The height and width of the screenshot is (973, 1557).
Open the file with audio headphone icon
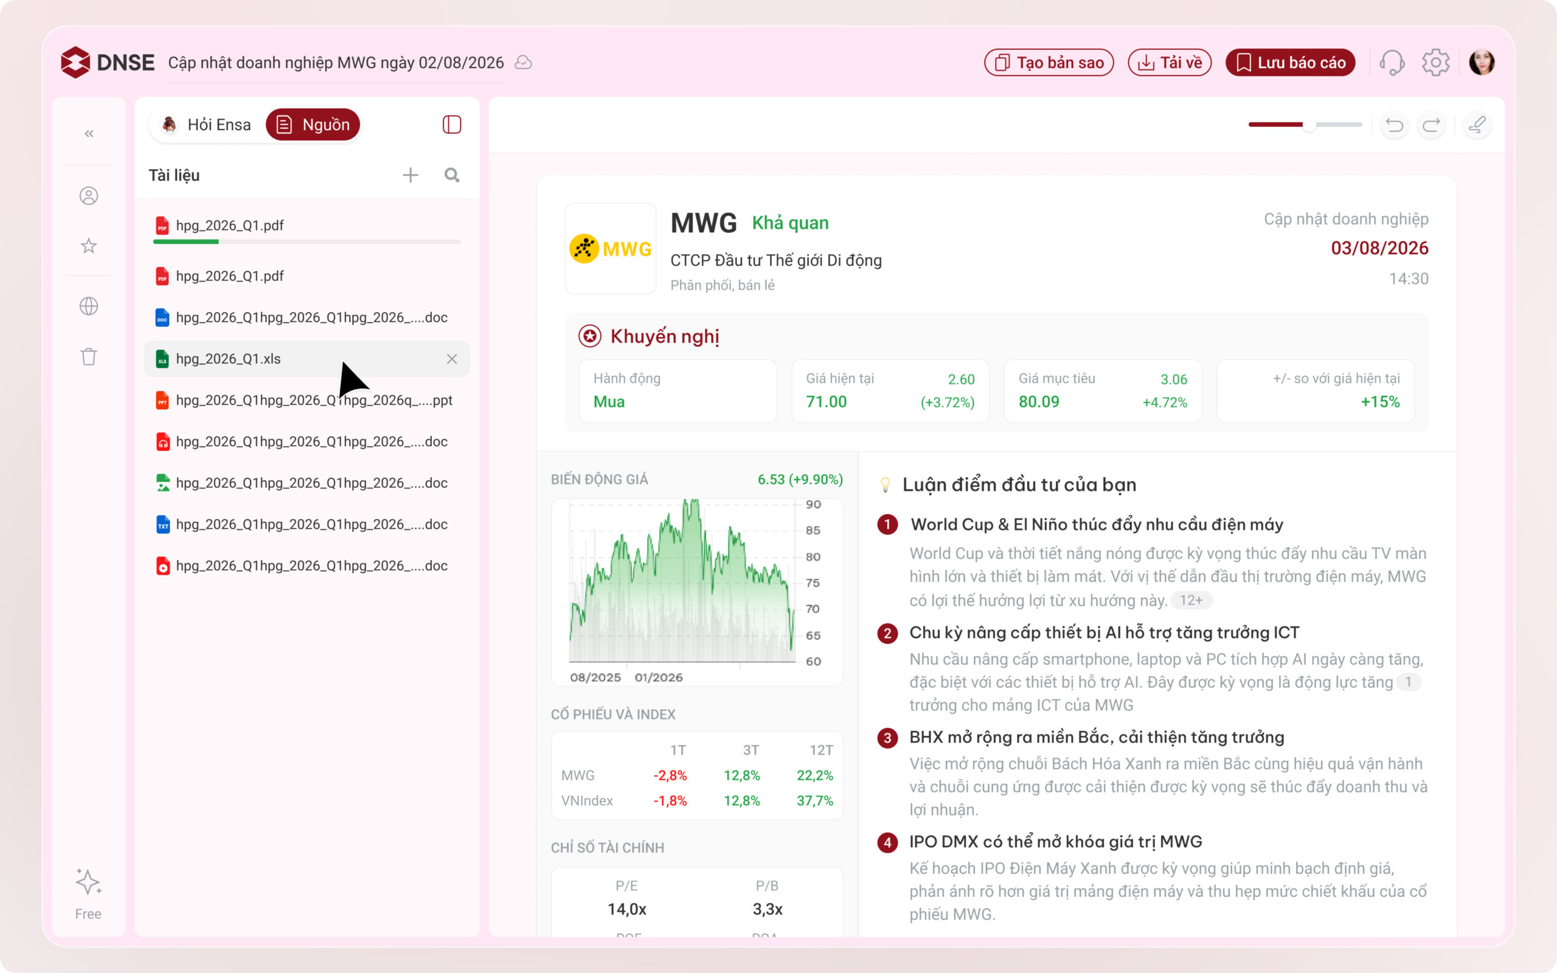[307, 441]
